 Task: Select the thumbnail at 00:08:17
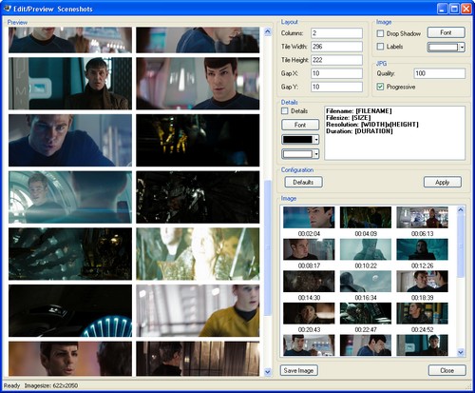tap(309, 249)
